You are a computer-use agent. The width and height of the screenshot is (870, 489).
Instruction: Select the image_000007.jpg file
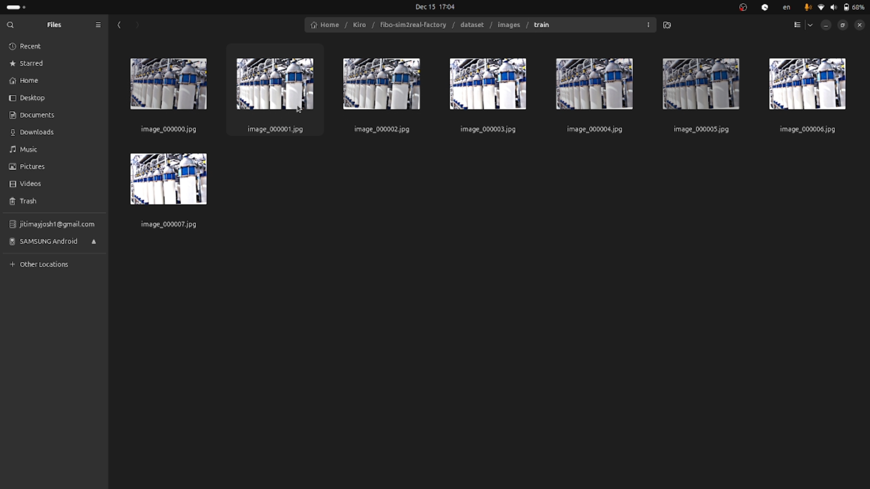(168, 179)
